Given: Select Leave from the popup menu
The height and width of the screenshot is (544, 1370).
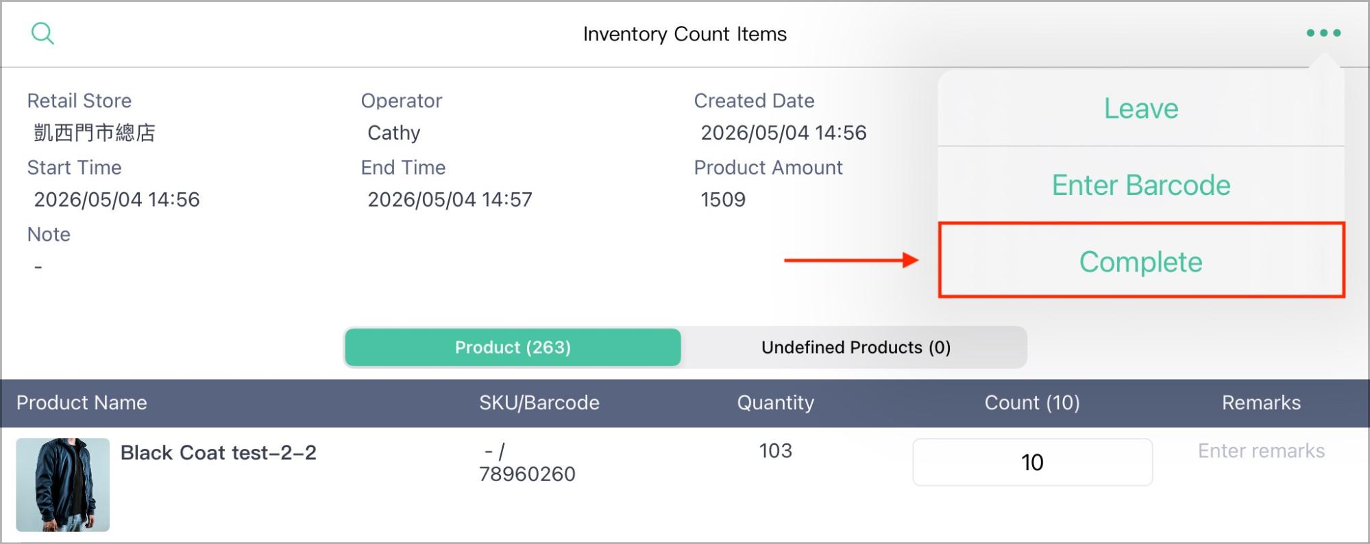Looking at the screenshot, I should click(x=1141, y=108).
